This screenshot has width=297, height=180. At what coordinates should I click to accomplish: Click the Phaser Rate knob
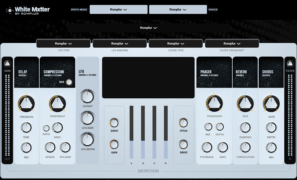(x=223, y=147)
